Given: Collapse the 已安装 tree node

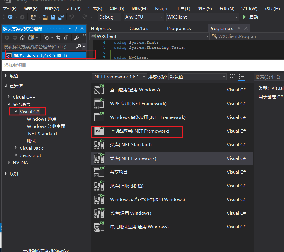Looking at the screenshot, I should [x=6, y=86].
